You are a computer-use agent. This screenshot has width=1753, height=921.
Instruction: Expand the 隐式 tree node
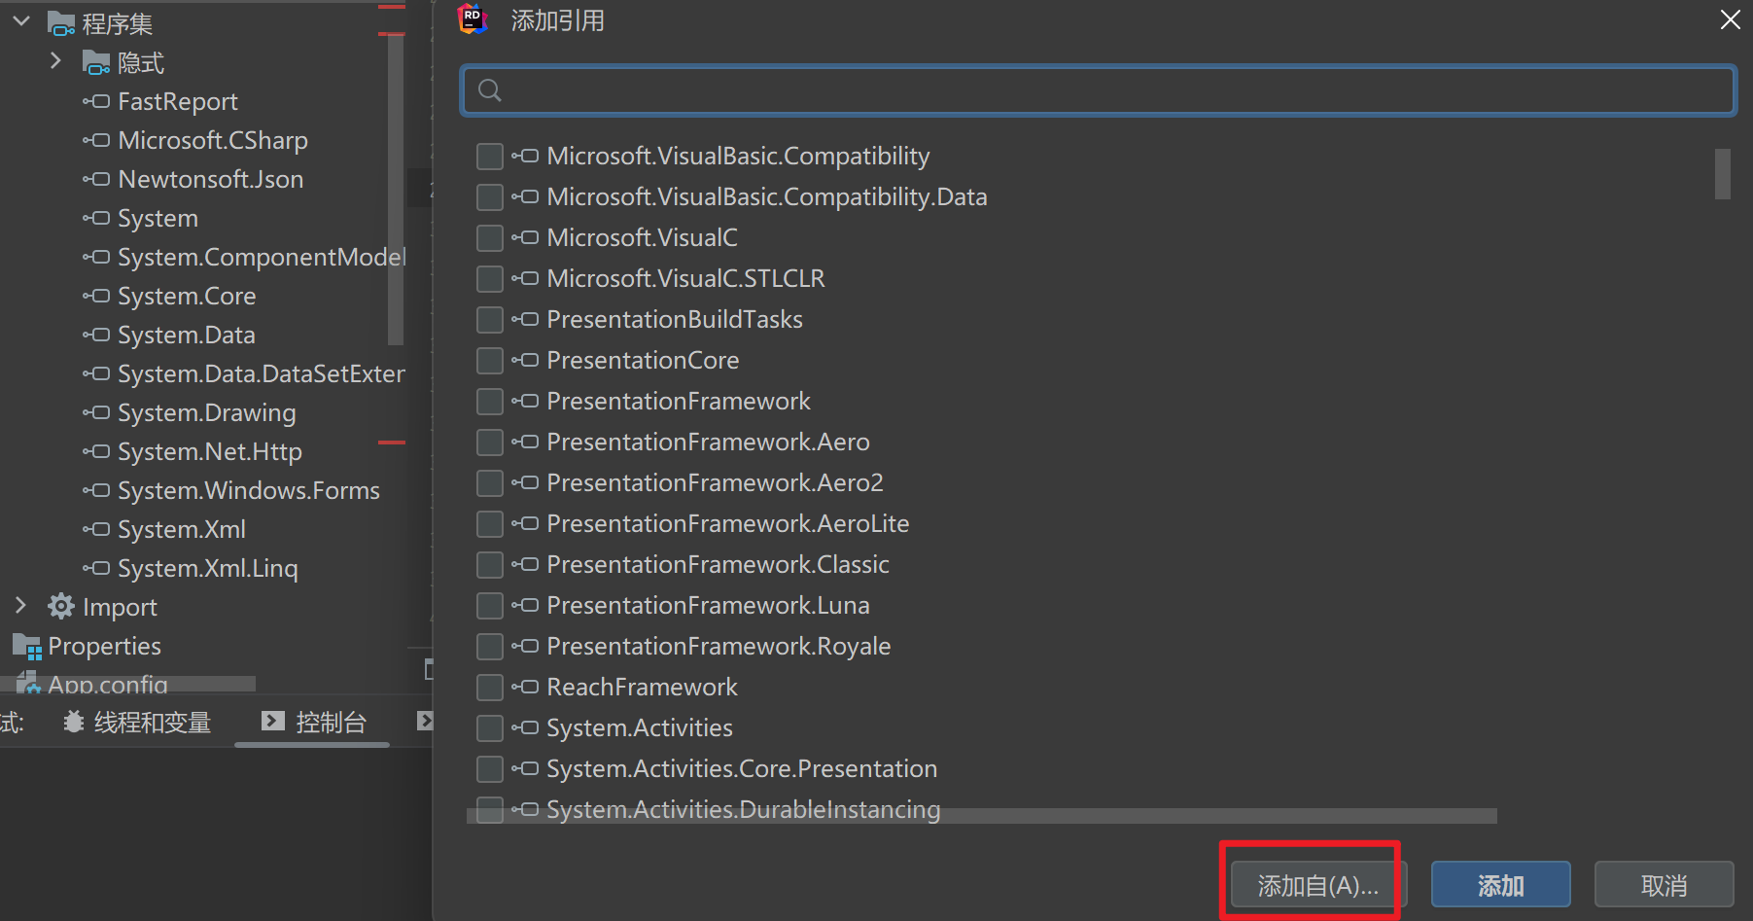pos(55,61)
